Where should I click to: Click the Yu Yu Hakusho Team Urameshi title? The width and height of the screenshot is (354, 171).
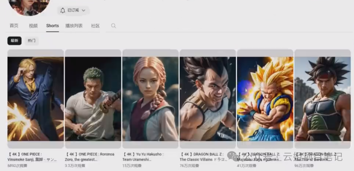tap(143, 157)
